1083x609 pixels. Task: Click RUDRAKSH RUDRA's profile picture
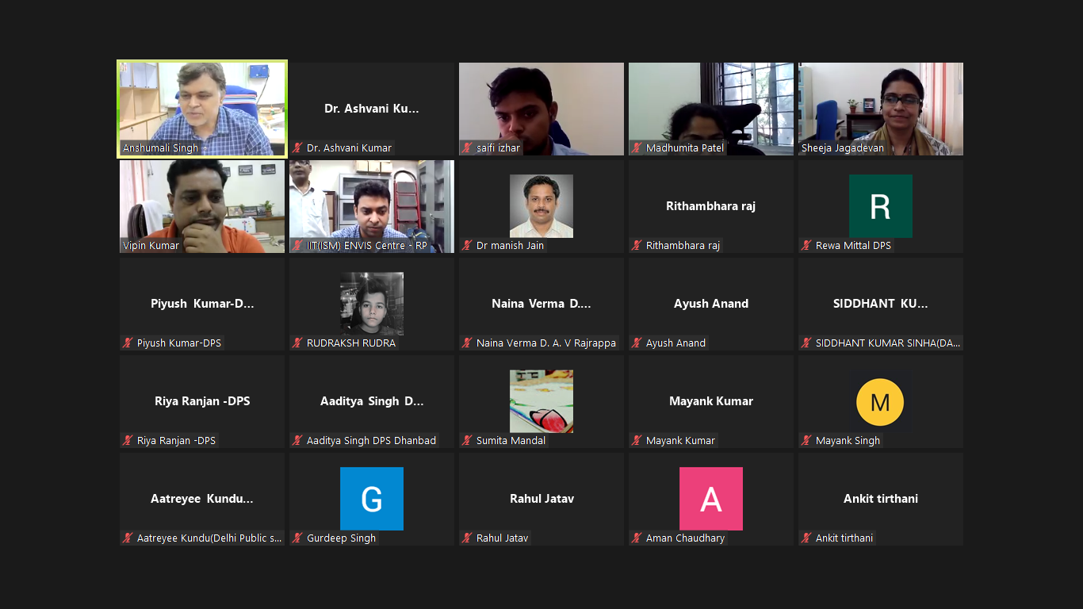coord(372,304)
